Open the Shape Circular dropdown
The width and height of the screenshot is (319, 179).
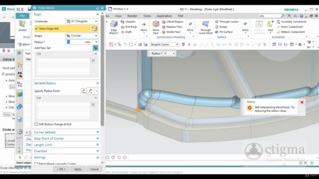coord(82,36)
